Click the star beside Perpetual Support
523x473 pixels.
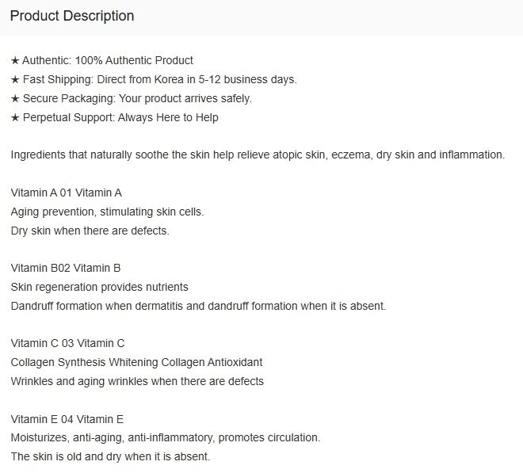(x=15, y=117)
